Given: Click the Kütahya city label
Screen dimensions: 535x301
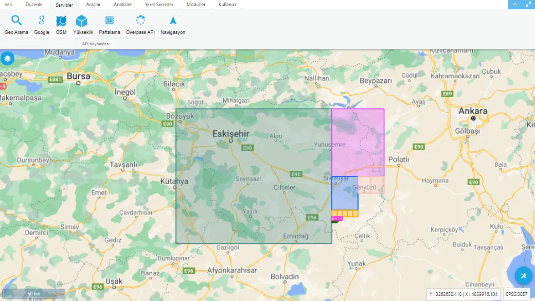Looking at the screenshot, I should (174, 181).
